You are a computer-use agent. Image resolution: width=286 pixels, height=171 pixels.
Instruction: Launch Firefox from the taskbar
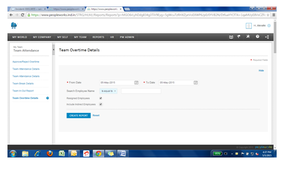tap(50, 154)
